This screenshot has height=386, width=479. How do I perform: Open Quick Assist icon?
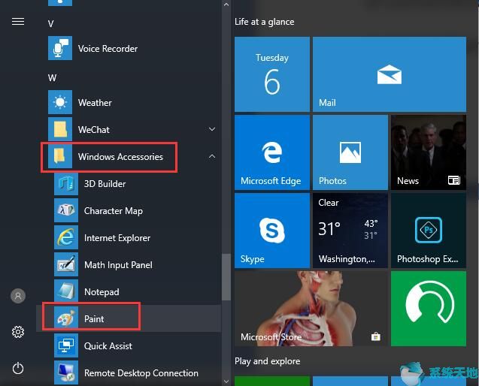[x=66, y=345]
